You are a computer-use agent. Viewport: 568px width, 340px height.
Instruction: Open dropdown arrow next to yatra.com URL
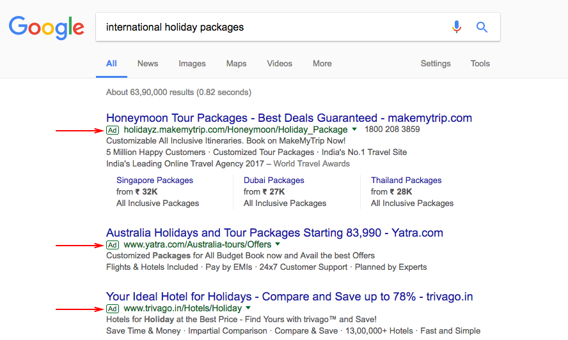(278, 244)
